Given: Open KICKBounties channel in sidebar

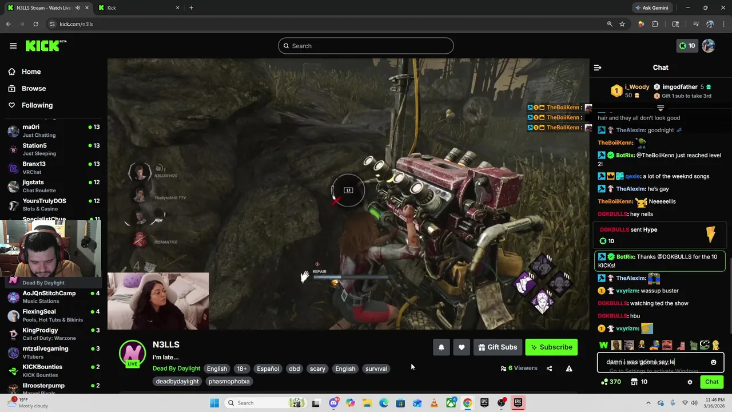Looking at the screenshot, I should (53, 370).
